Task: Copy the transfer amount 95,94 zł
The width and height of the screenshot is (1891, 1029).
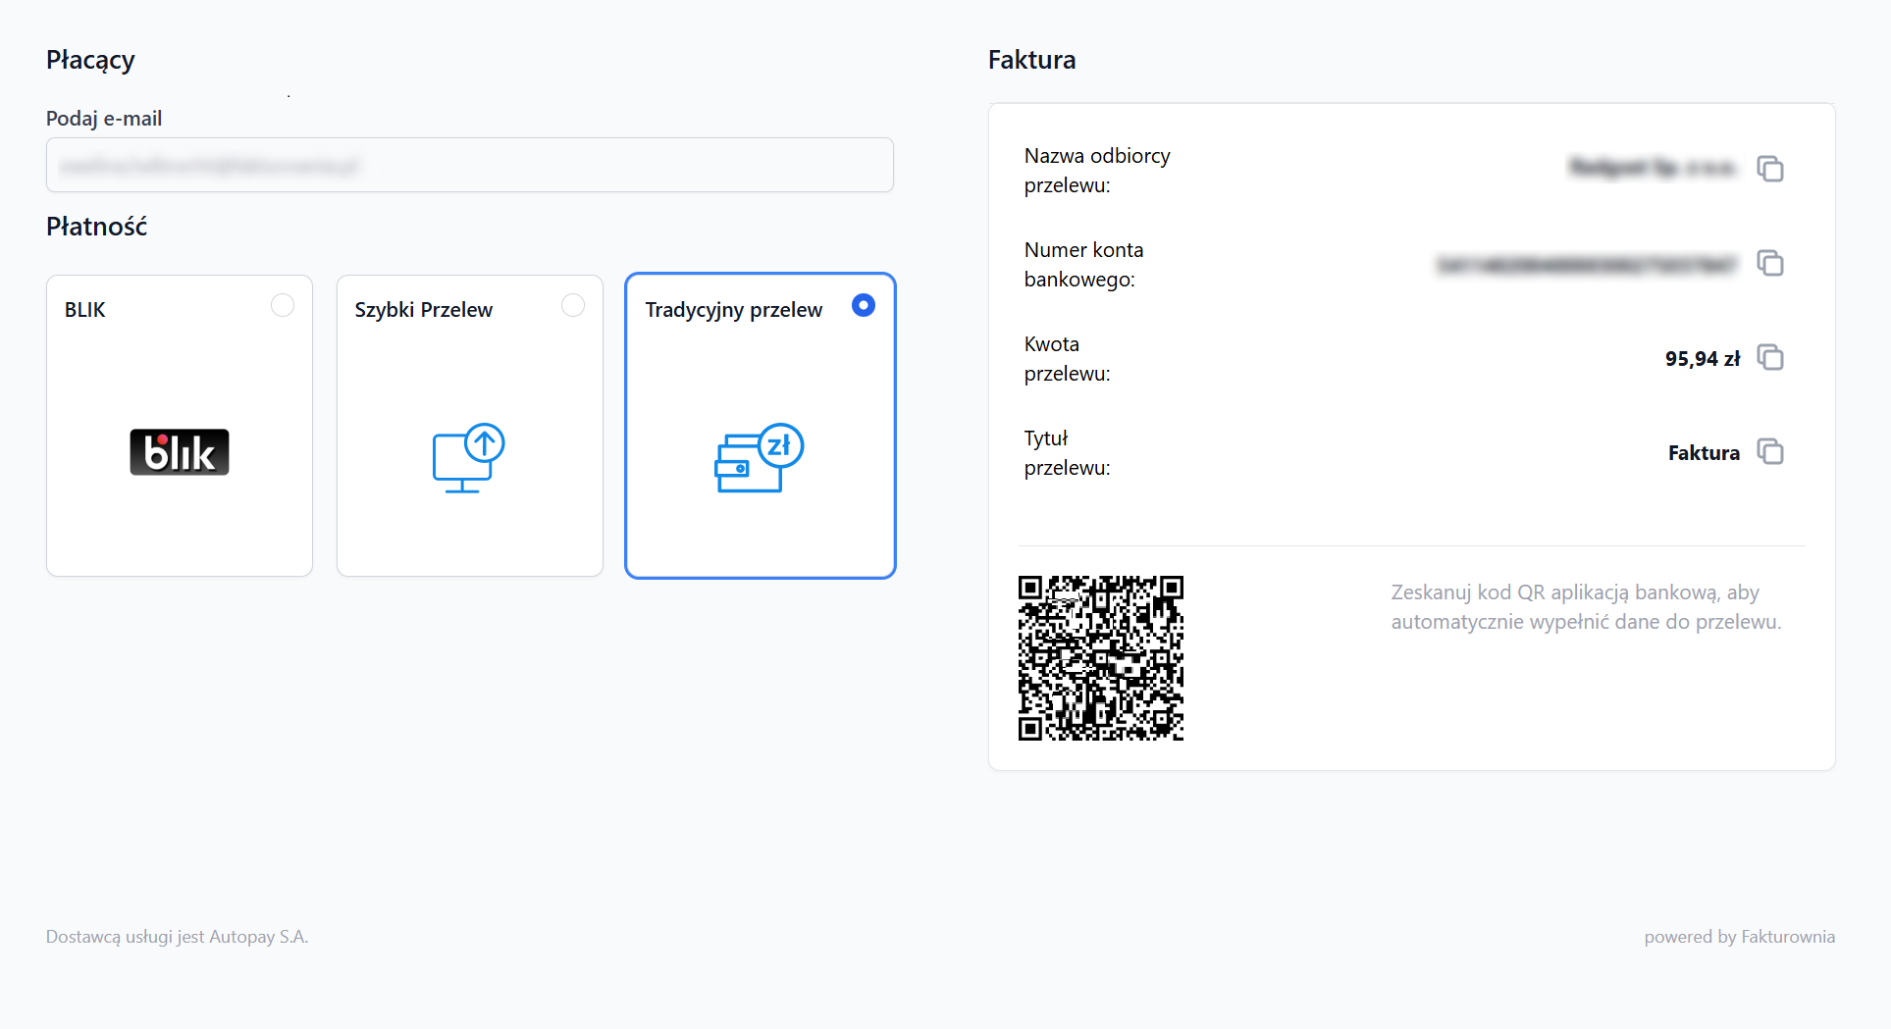Action: (x=1769, y=357)
